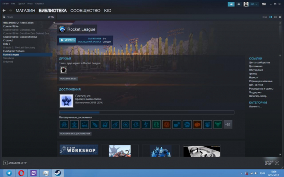This screenshot has height=177, width=284.
Task: Open the KIO account dropdown
Action: pyautogui.click(x=253, y=4)
